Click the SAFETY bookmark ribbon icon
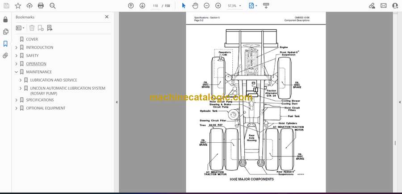Image resolution: width=402 pixels, height=194 pixels. click(22, 56)
